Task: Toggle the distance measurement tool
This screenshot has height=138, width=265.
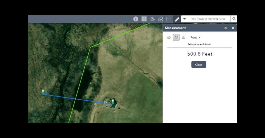Action: pos(176,37)
